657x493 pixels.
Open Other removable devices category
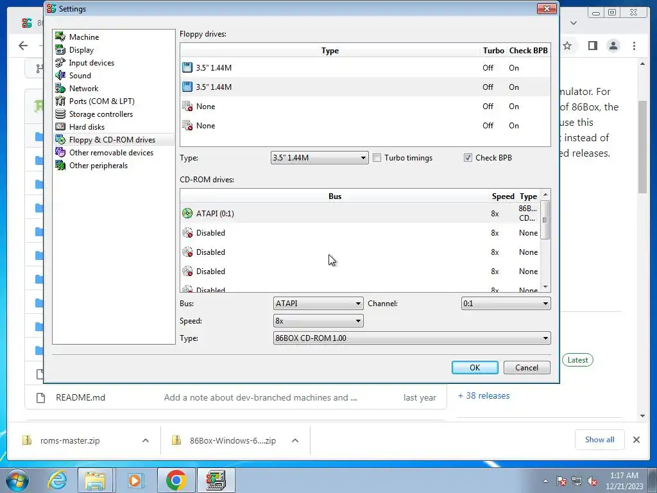(x=111, y=153)
